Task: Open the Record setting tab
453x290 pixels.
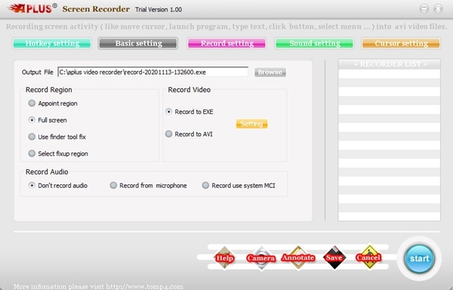Action: [x=226, y=43]
